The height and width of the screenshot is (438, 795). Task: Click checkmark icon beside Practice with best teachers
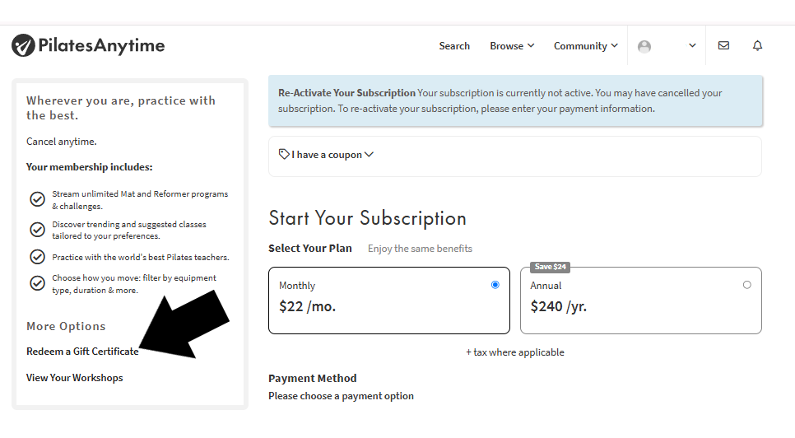(37, 257)
